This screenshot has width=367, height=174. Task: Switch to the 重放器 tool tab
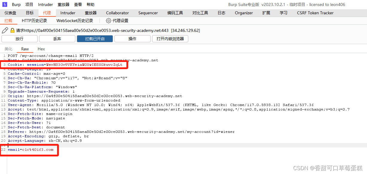click(91, 13)
